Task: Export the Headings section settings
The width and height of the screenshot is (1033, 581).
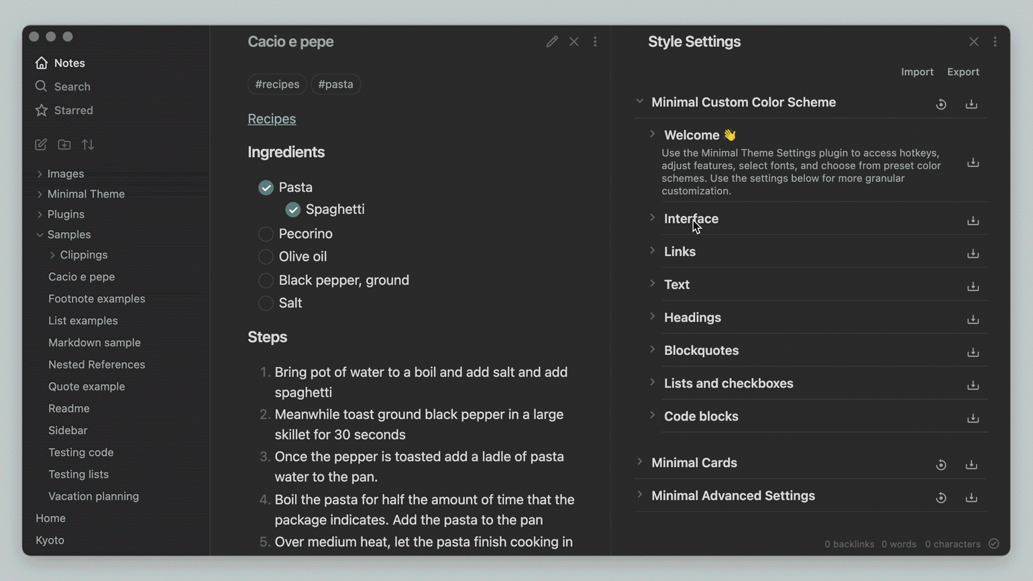Action: (x=973, y=319)
